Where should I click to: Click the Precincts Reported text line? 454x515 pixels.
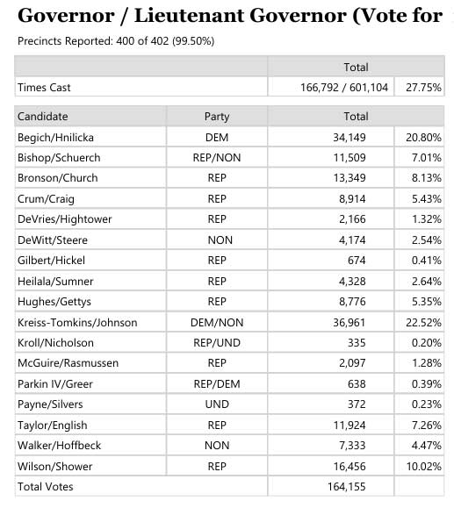tap(116, 41)
